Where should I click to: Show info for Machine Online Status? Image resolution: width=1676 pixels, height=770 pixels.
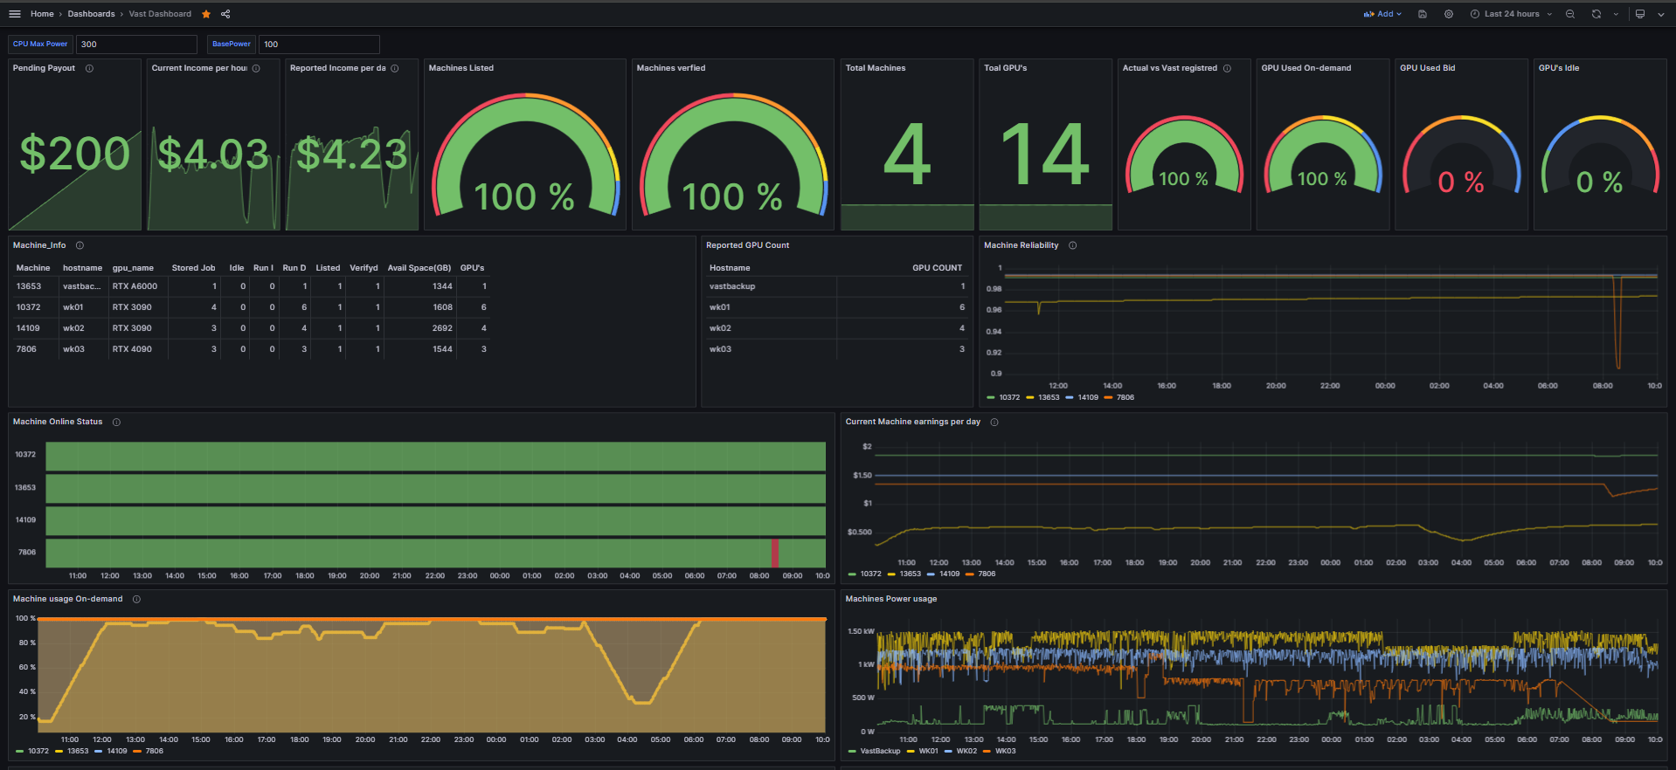point(116,422)
